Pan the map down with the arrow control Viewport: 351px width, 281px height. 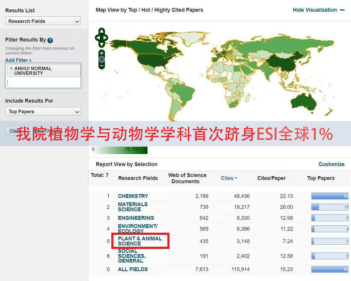click(x=101, y=44)
